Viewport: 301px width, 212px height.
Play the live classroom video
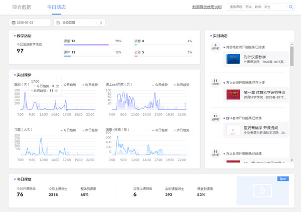pos(262,191)
